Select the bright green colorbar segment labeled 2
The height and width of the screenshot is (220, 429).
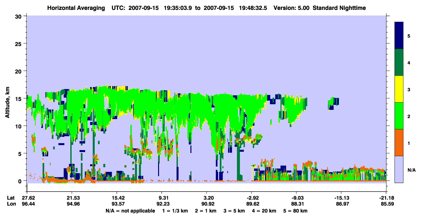tap(399, 116)
